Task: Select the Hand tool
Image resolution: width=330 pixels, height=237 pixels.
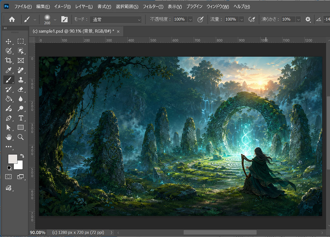Action: [x=8, y=137]
